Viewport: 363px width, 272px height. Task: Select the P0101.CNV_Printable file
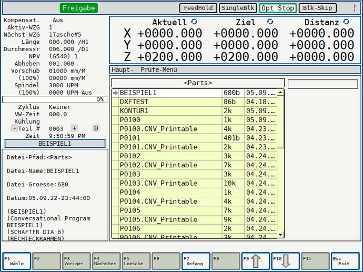pos(195,147)
